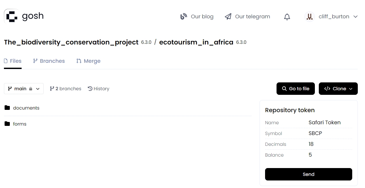The width and height of the screenshot is (365, 188).
Task: Open the notifications bell
Action: coord(287,17)
